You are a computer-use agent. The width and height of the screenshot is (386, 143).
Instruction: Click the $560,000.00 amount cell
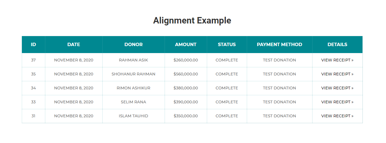click(186, 74)
